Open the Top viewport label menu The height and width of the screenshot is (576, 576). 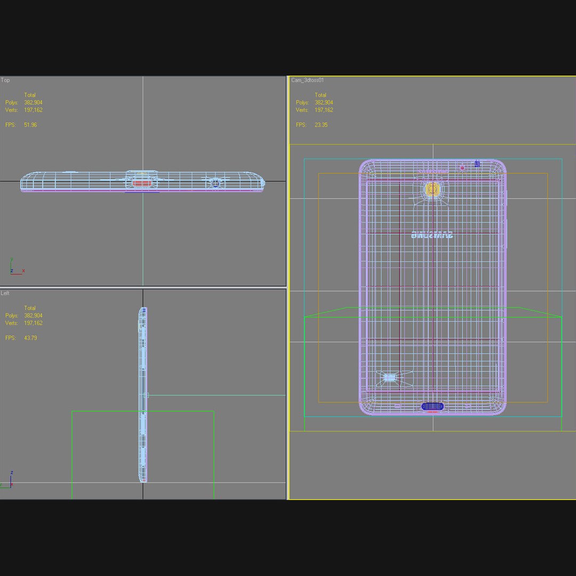coord(5,80)
